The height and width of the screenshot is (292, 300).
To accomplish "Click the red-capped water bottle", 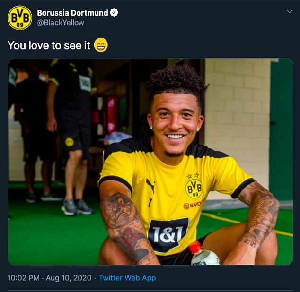I will point(204,254).
